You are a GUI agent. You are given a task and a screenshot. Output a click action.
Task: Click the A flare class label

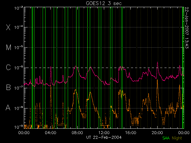pos(8,108)
